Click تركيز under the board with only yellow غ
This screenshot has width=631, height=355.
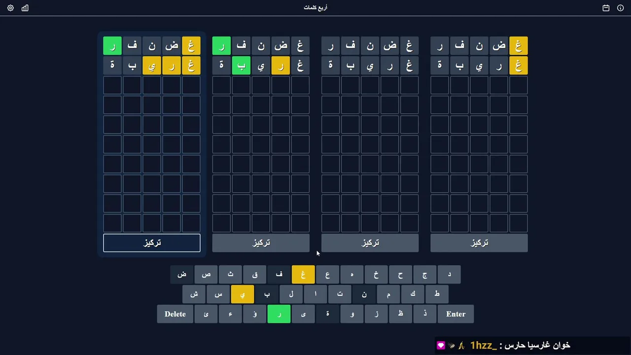pyautogui.click(x=479, y=243)
